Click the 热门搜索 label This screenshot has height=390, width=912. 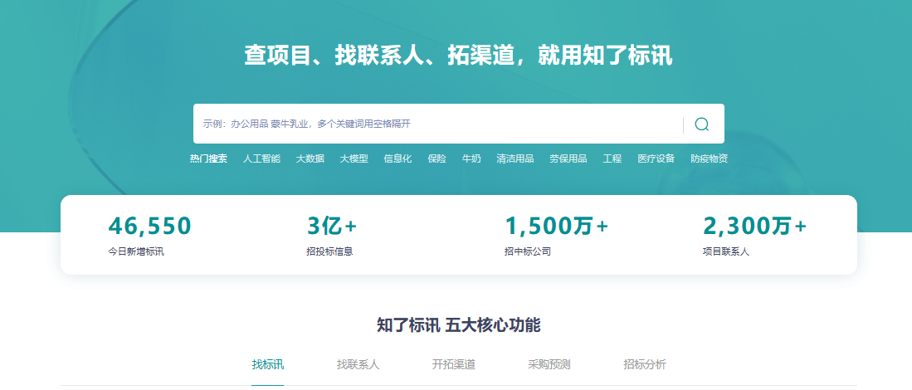[x=208, y=158]
